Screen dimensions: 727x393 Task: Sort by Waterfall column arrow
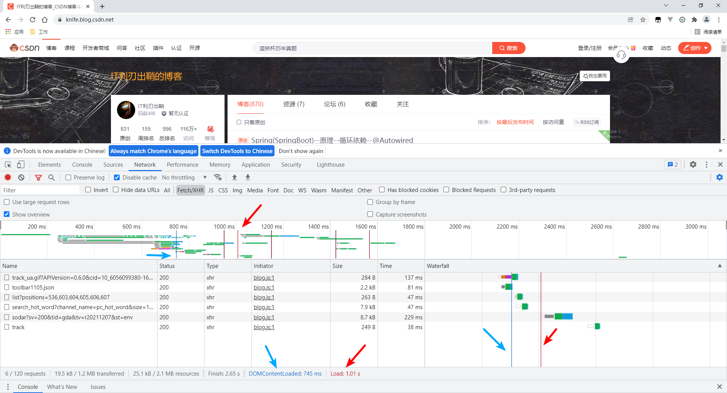720,266
